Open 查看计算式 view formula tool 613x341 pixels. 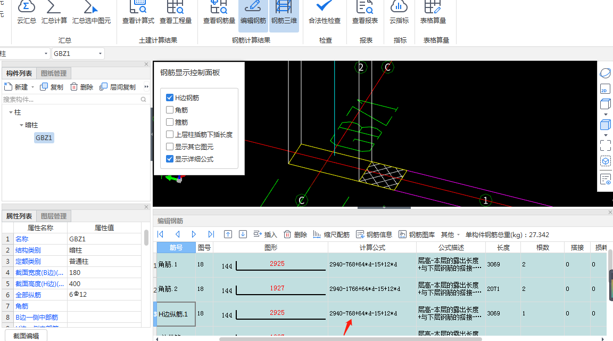138,13
